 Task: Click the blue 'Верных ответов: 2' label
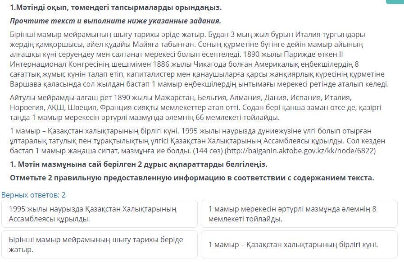pos(33,195)
